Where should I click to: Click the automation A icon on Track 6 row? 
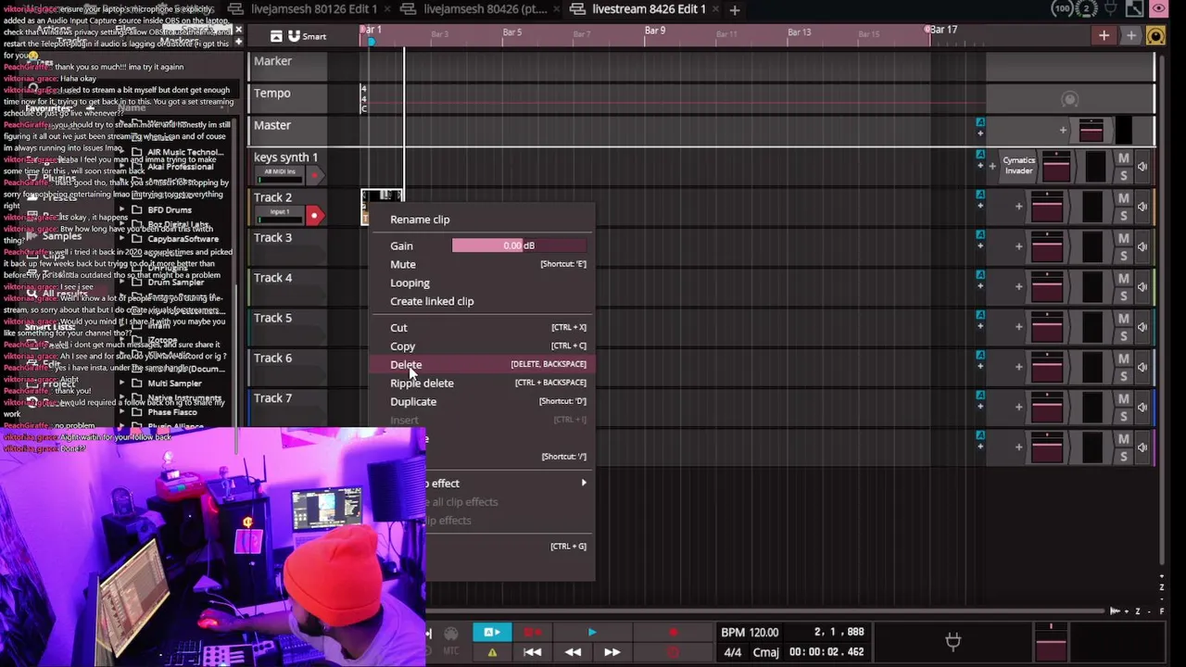pos(980,355)
